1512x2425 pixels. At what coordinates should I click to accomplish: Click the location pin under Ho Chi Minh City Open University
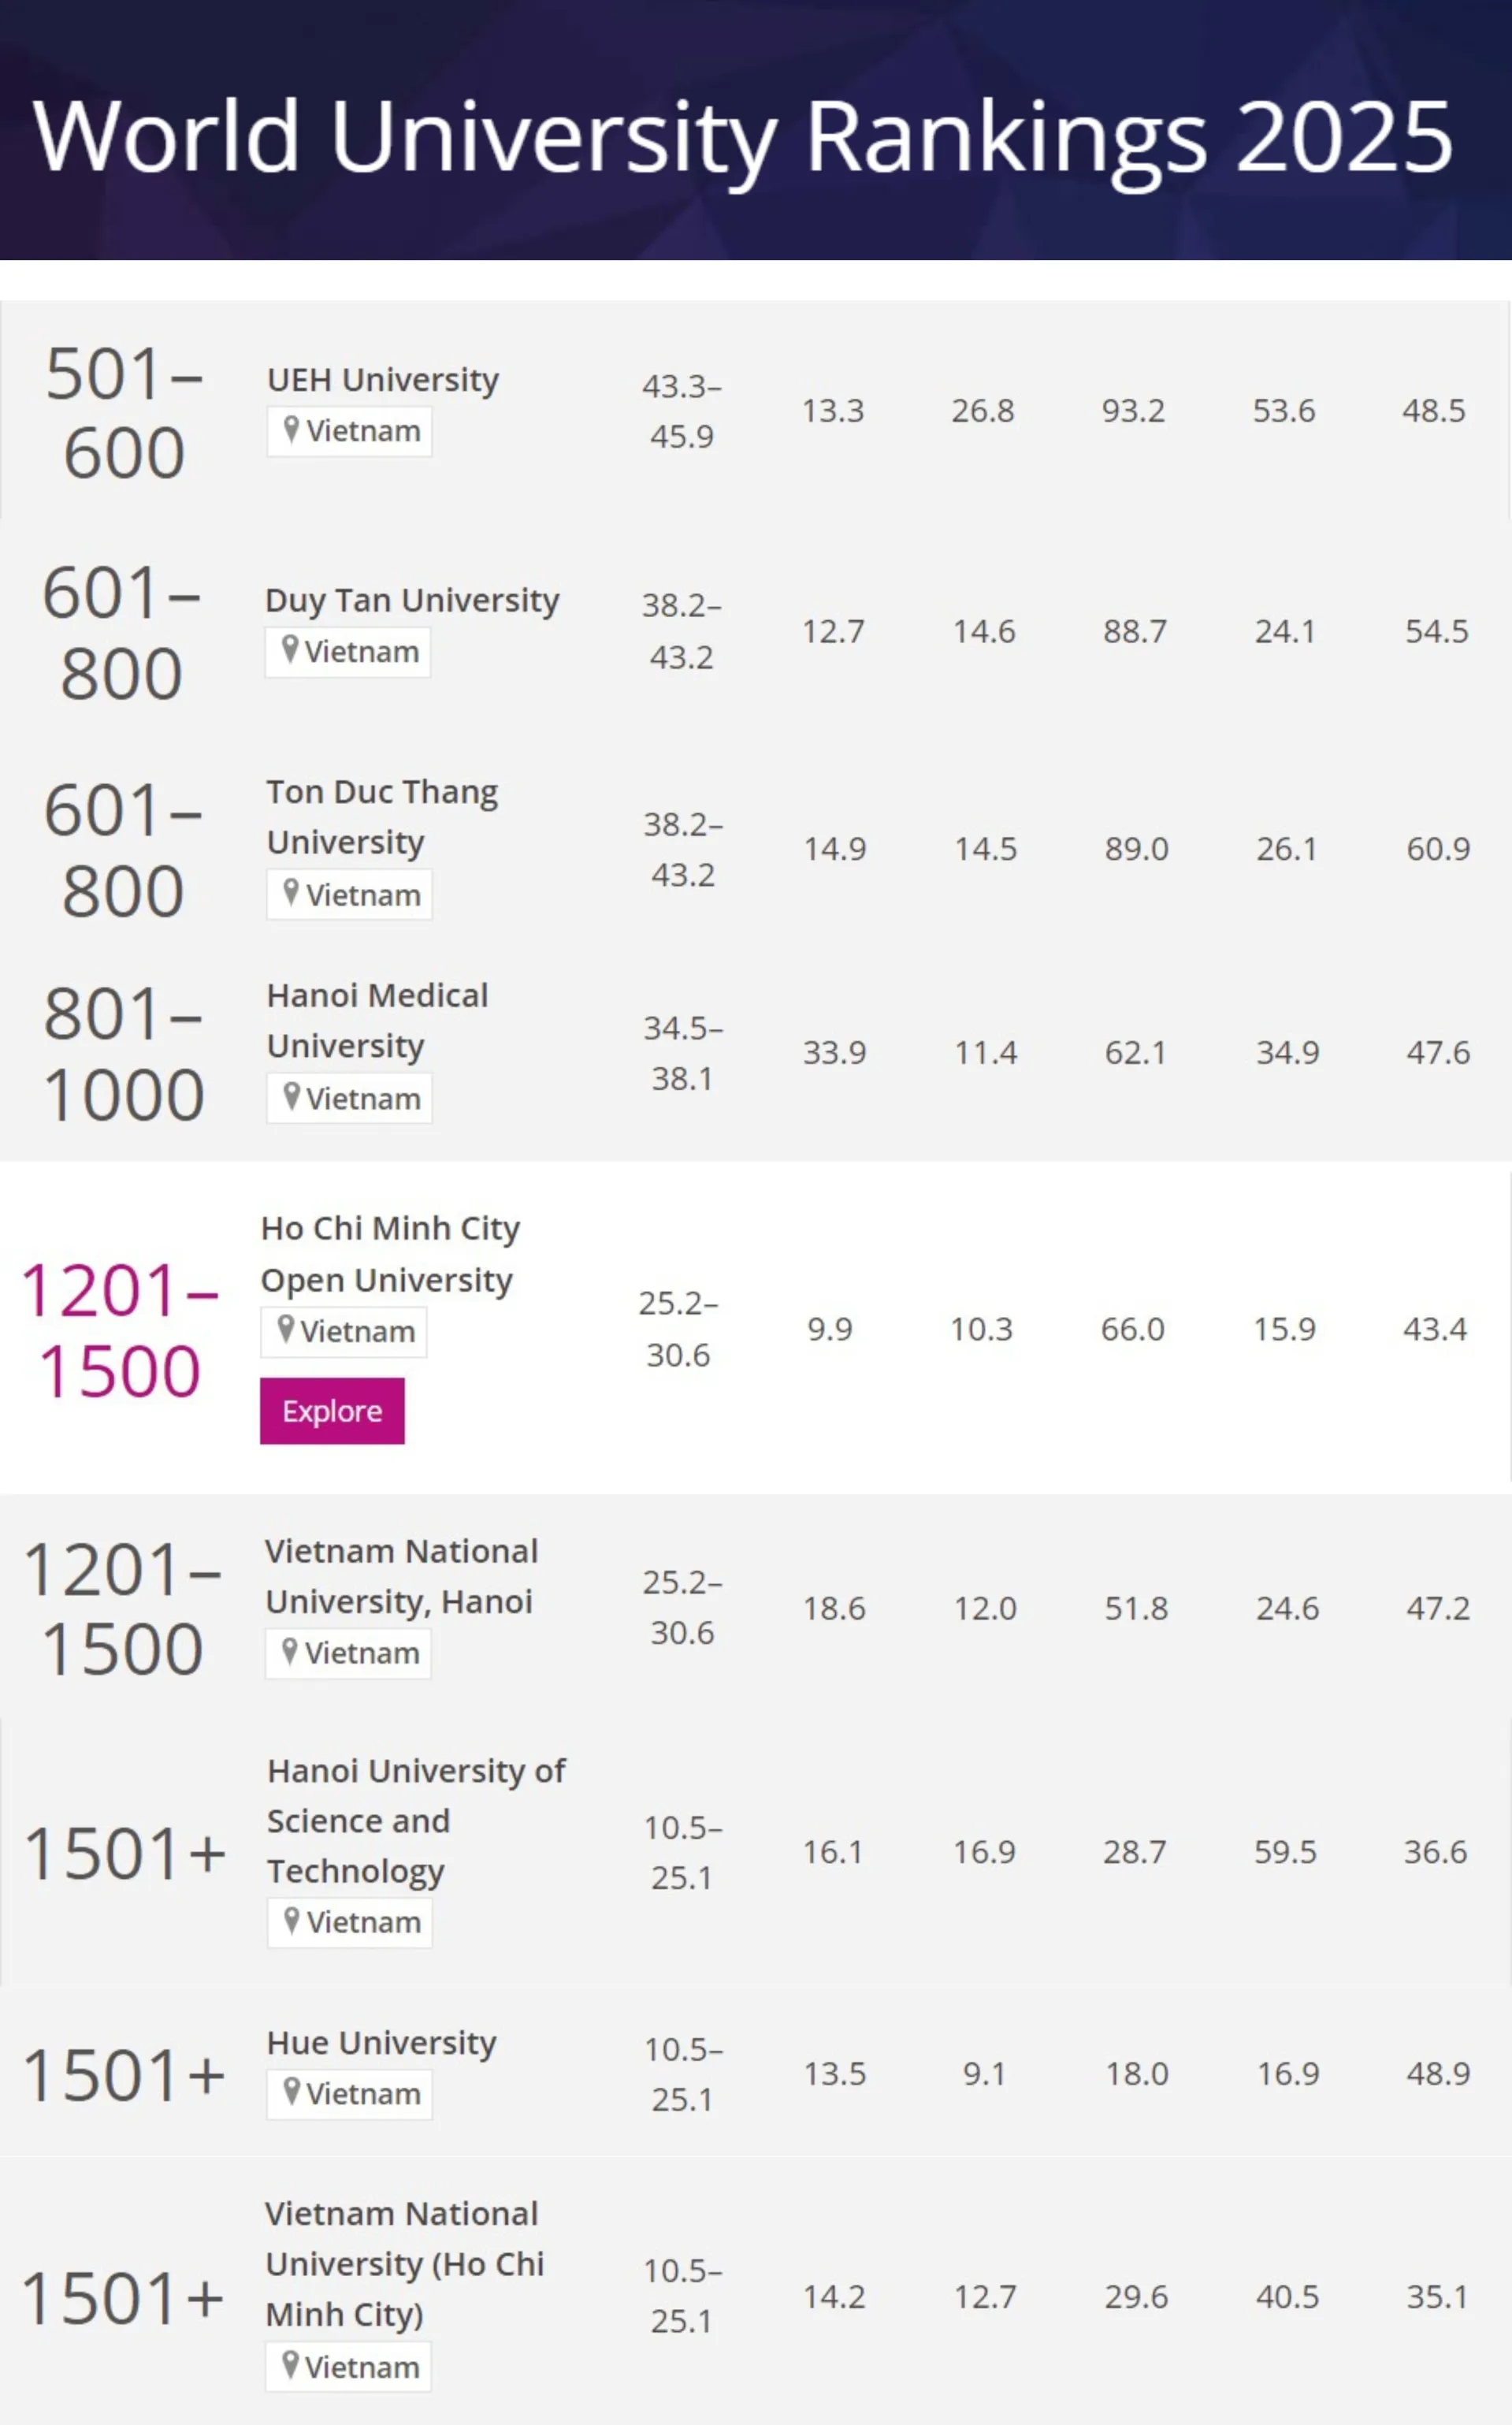[x=286, y=1330]
